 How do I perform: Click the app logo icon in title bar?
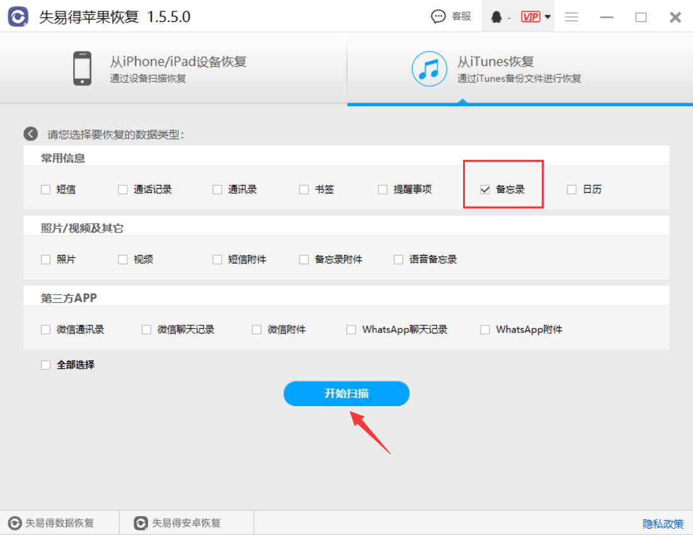pyautogui.click(x=18, y=16)
